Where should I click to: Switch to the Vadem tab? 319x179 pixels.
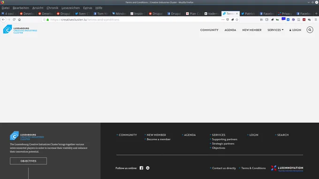(x=212, y=14)
